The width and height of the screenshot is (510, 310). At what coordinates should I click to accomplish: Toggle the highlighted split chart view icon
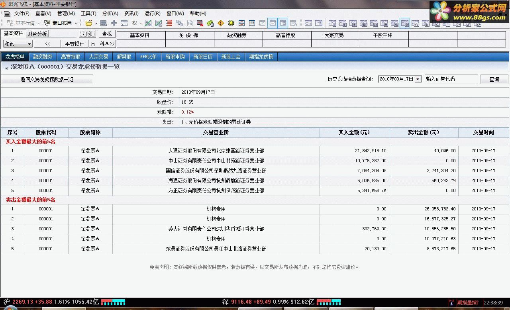[x=283, y=23]
